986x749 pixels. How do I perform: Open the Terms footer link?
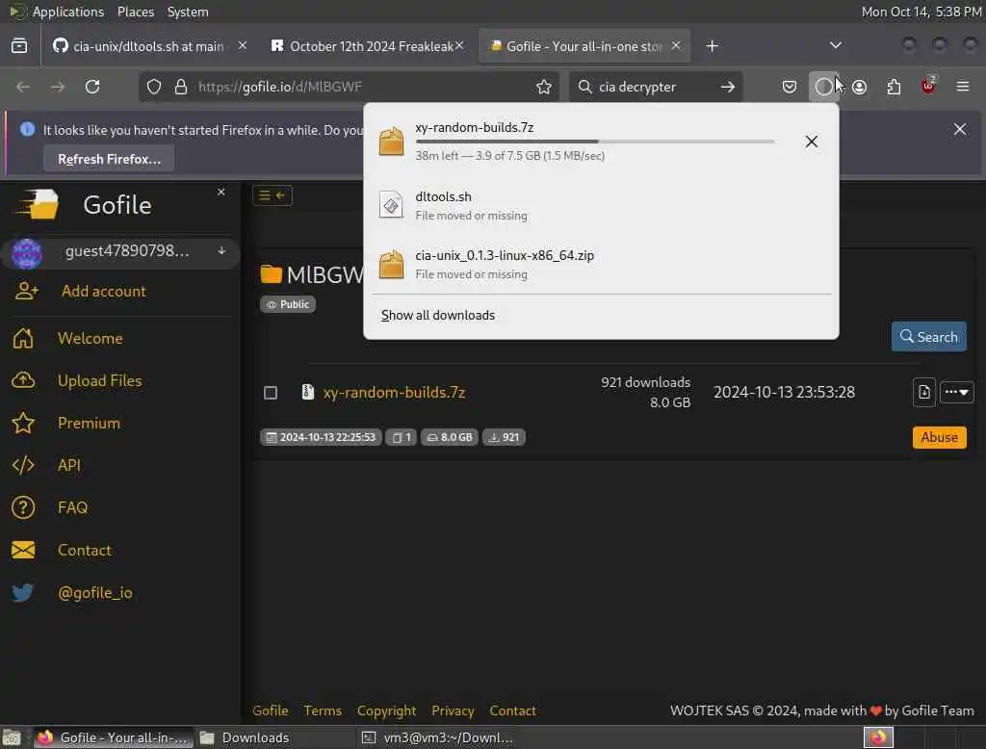pyautogui.click(x=323, y=710)
